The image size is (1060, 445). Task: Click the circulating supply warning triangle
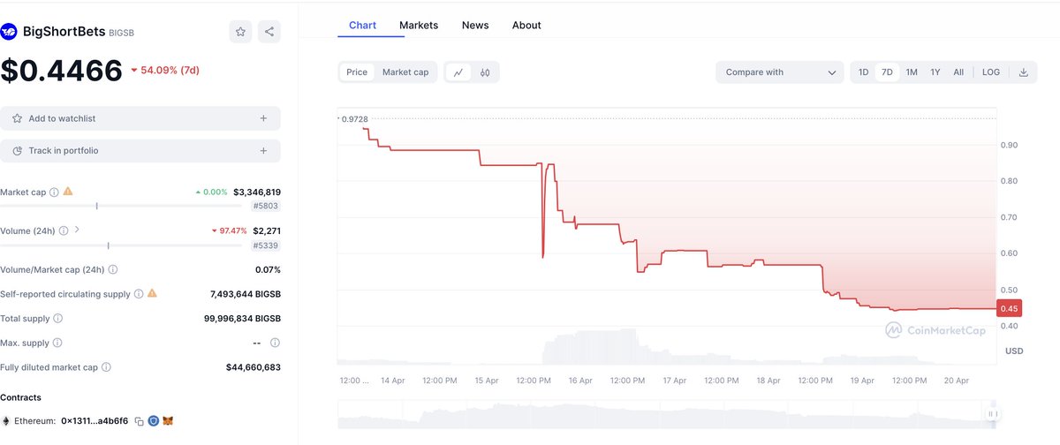click(x=152, y=294)
